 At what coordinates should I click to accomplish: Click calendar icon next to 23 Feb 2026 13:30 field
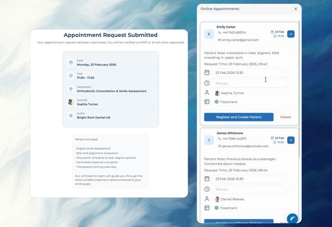coord(207,73)
